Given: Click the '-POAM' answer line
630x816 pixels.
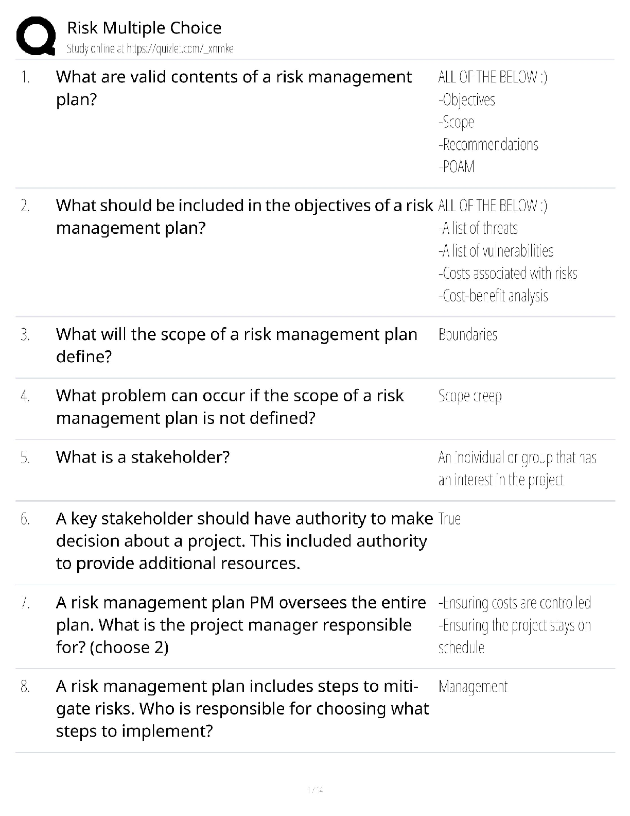Looking at the screenshot, I should 457,167.
